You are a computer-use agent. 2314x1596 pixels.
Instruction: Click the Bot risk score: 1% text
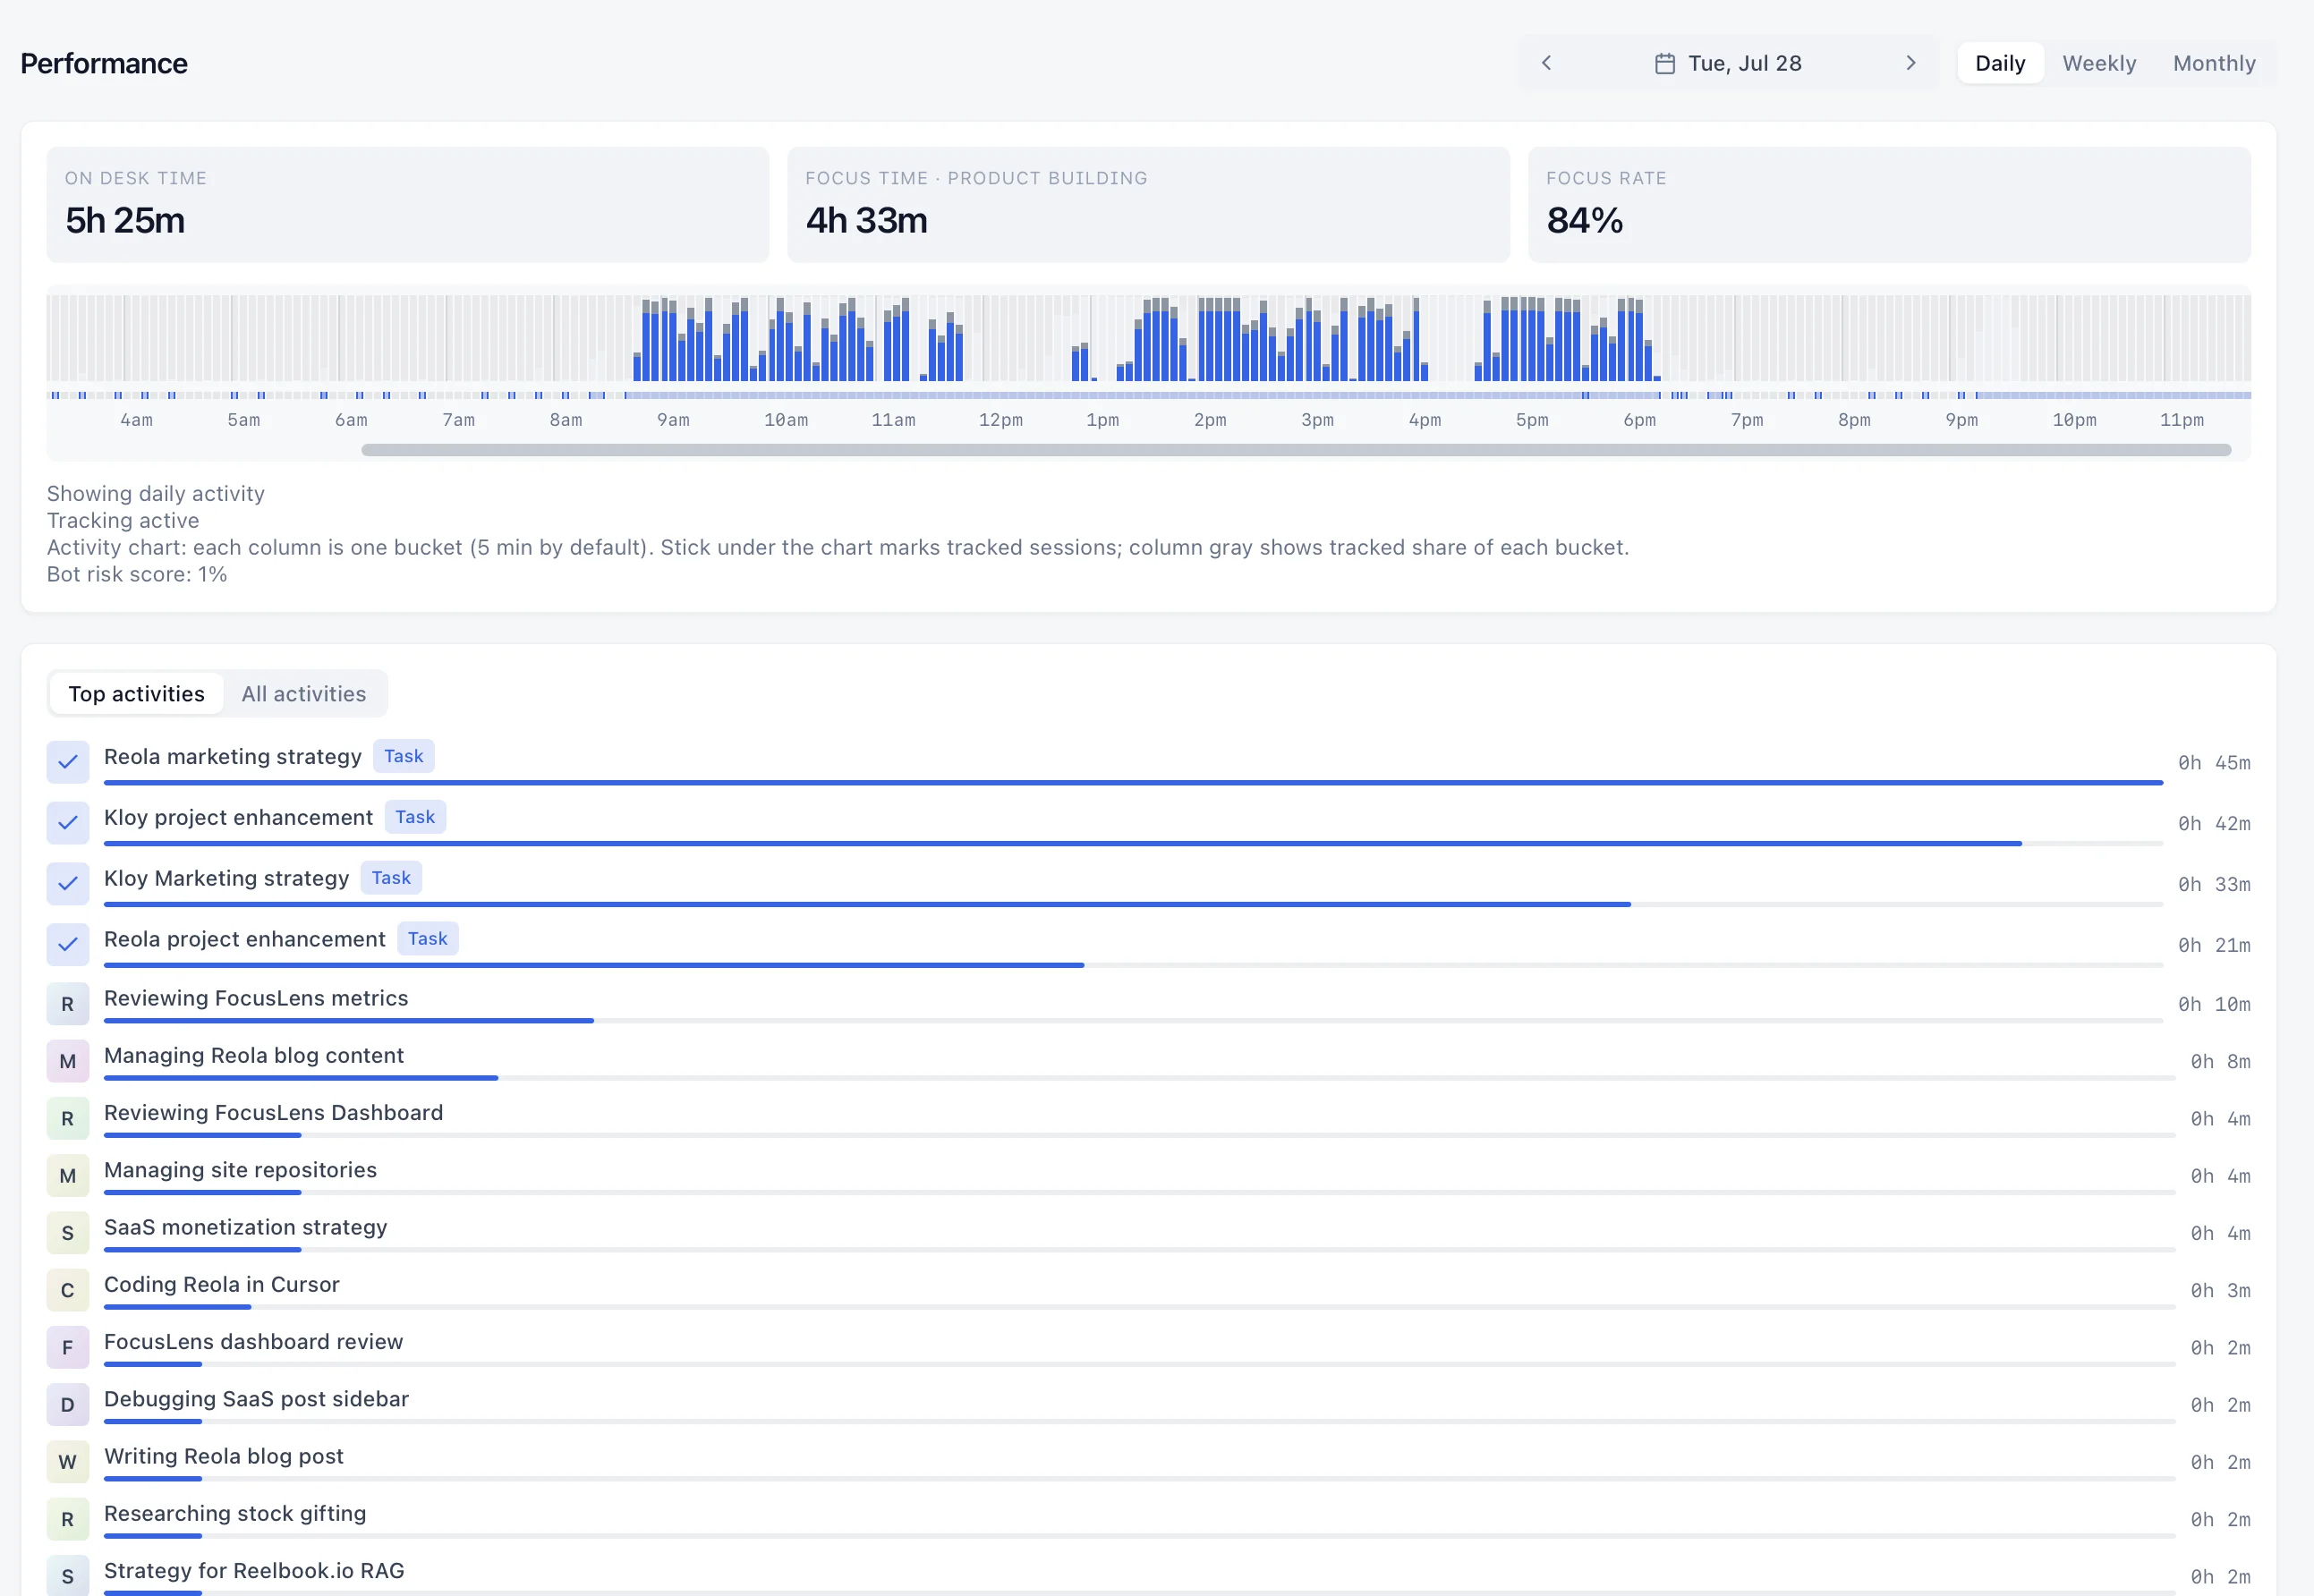coord(137,574)
